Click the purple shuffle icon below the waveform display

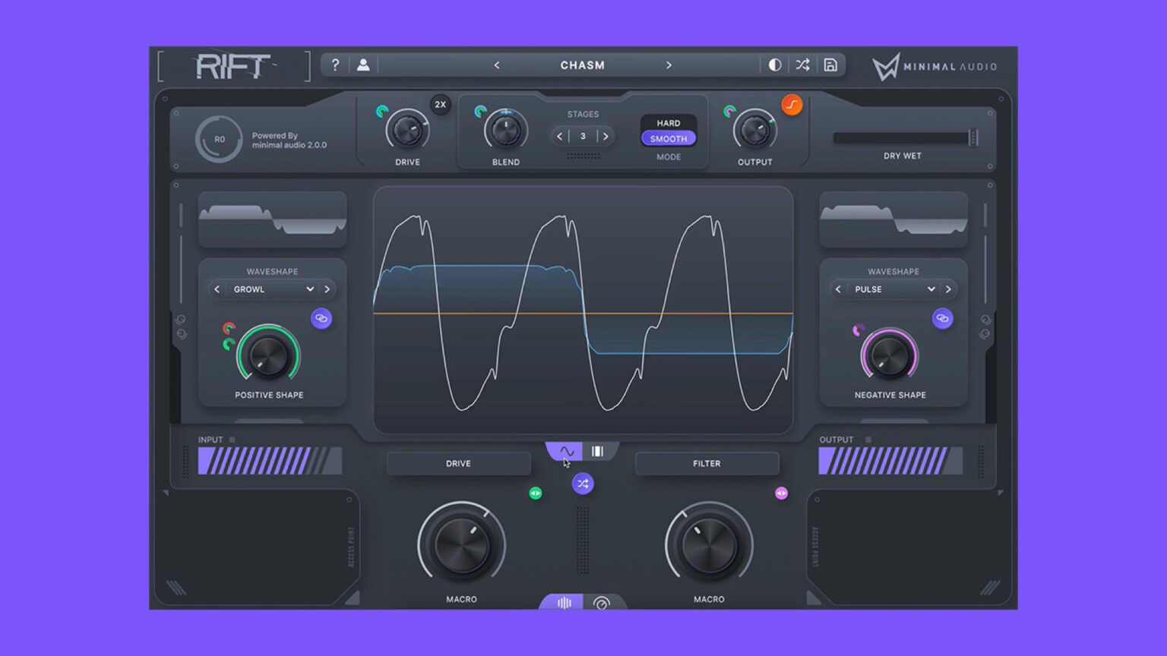(583, 483)
